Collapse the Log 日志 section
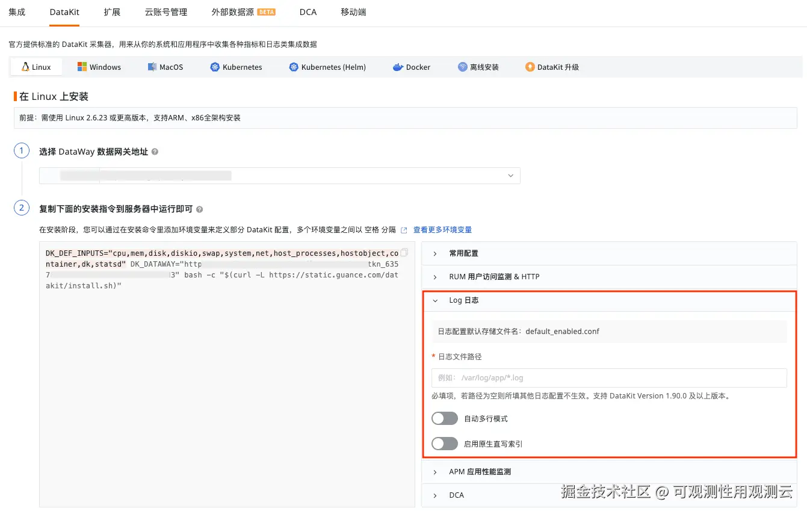Screen dimensions: 807x514 [609, 300]
